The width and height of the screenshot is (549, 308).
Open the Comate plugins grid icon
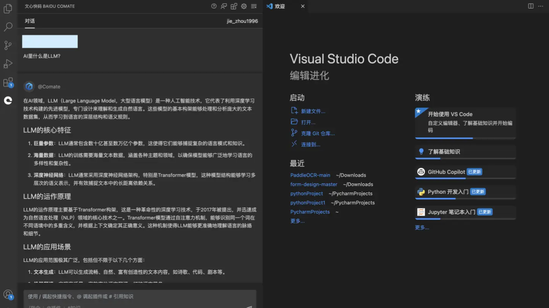234,6
